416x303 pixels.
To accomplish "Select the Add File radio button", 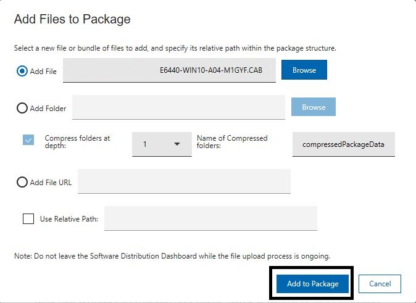I will (x=22, y=71).
